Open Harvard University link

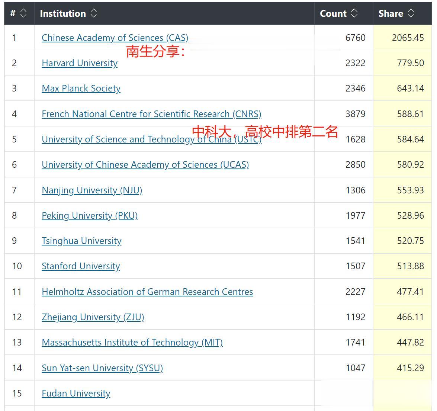(80, 63)
